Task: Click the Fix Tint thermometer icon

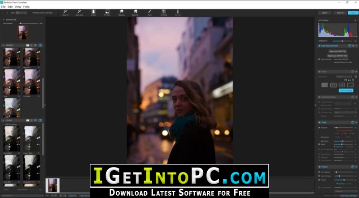Action: pyautogui.click(x=177, y=12)
